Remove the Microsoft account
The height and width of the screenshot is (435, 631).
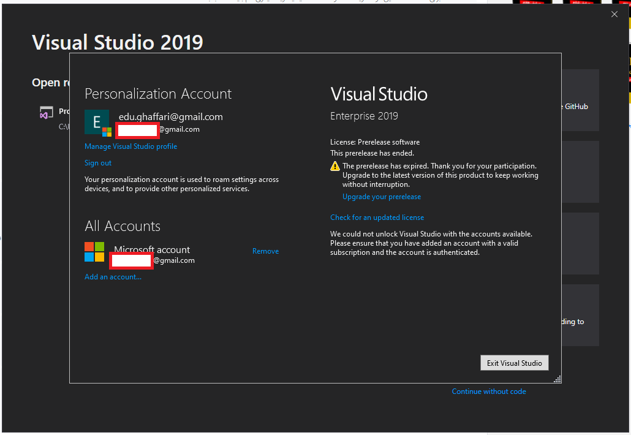266,251
